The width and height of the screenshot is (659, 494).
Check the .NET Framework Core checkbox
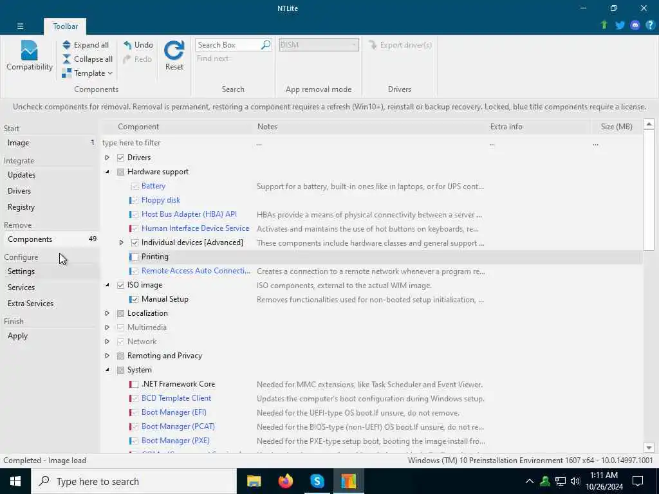pos(135,384)
